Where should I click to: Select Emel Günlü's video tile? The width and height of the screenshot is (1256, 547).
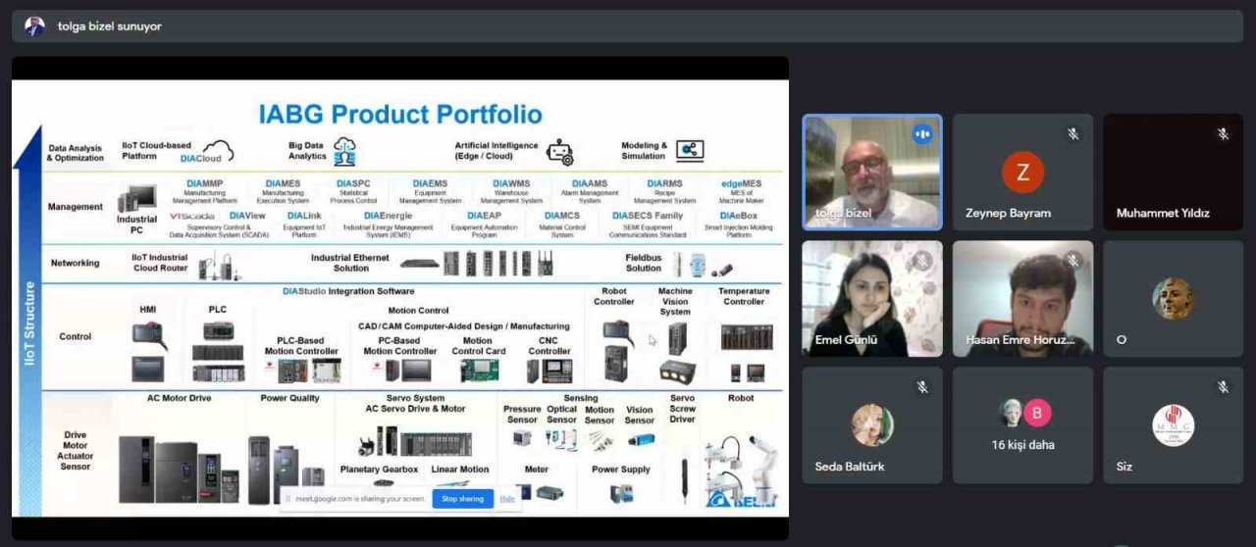[x=871, y=298]
